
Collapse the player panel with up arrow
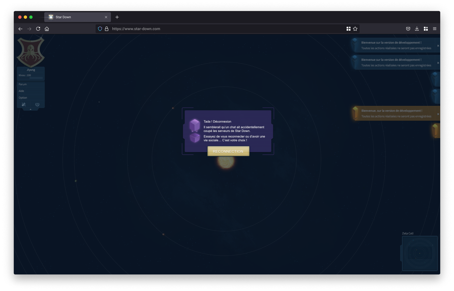tap(30, 109)
